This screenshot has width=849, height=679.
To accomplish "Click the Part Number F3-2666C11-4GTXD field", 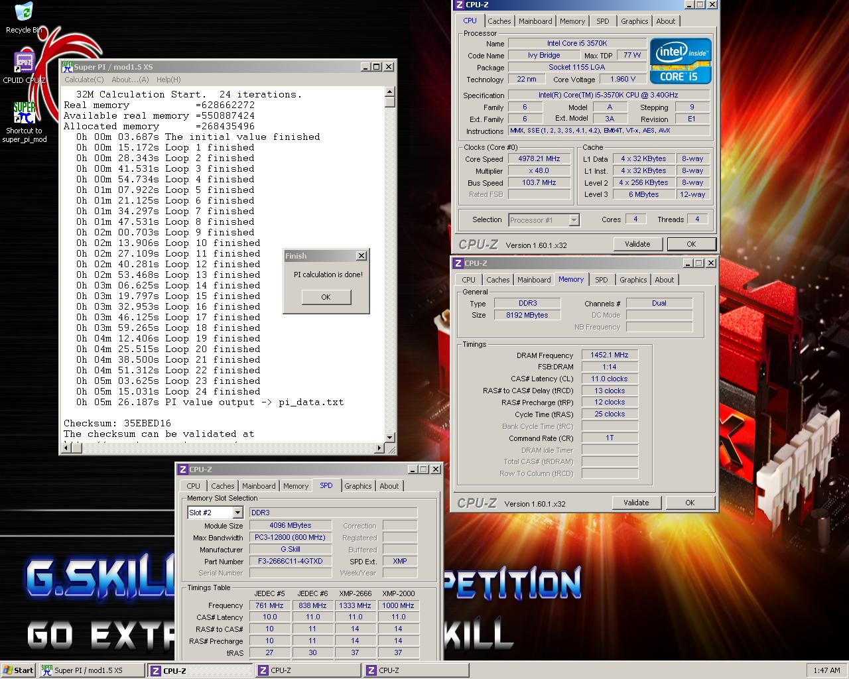I will click(291, 562).
